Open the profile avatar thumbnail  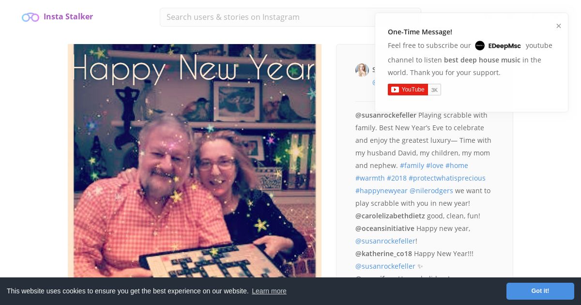pyautogui.click(x=362, y=70)
